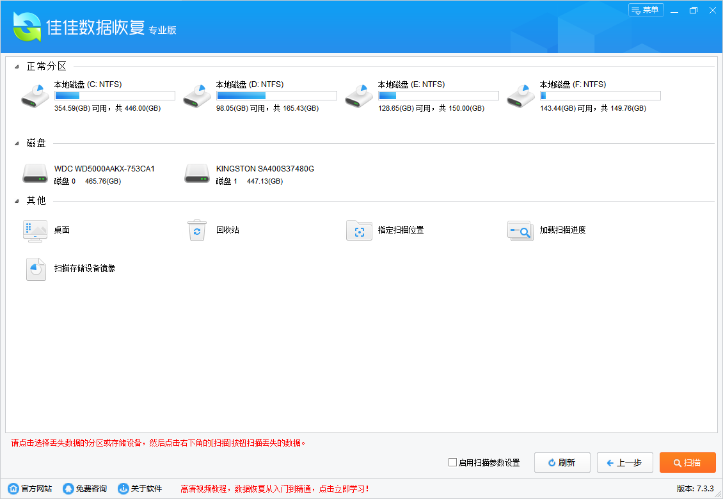This screenshot has height=499, width=723.
Task: Click drive D's capacity usage bar
Action: click(276, 95)
